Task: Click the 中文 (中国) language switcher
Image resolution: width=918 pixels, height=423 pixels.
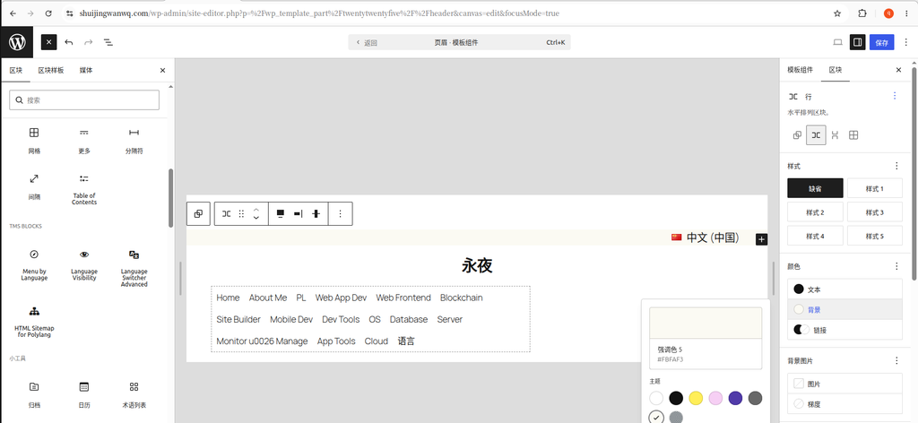Action: pos(705,237)
